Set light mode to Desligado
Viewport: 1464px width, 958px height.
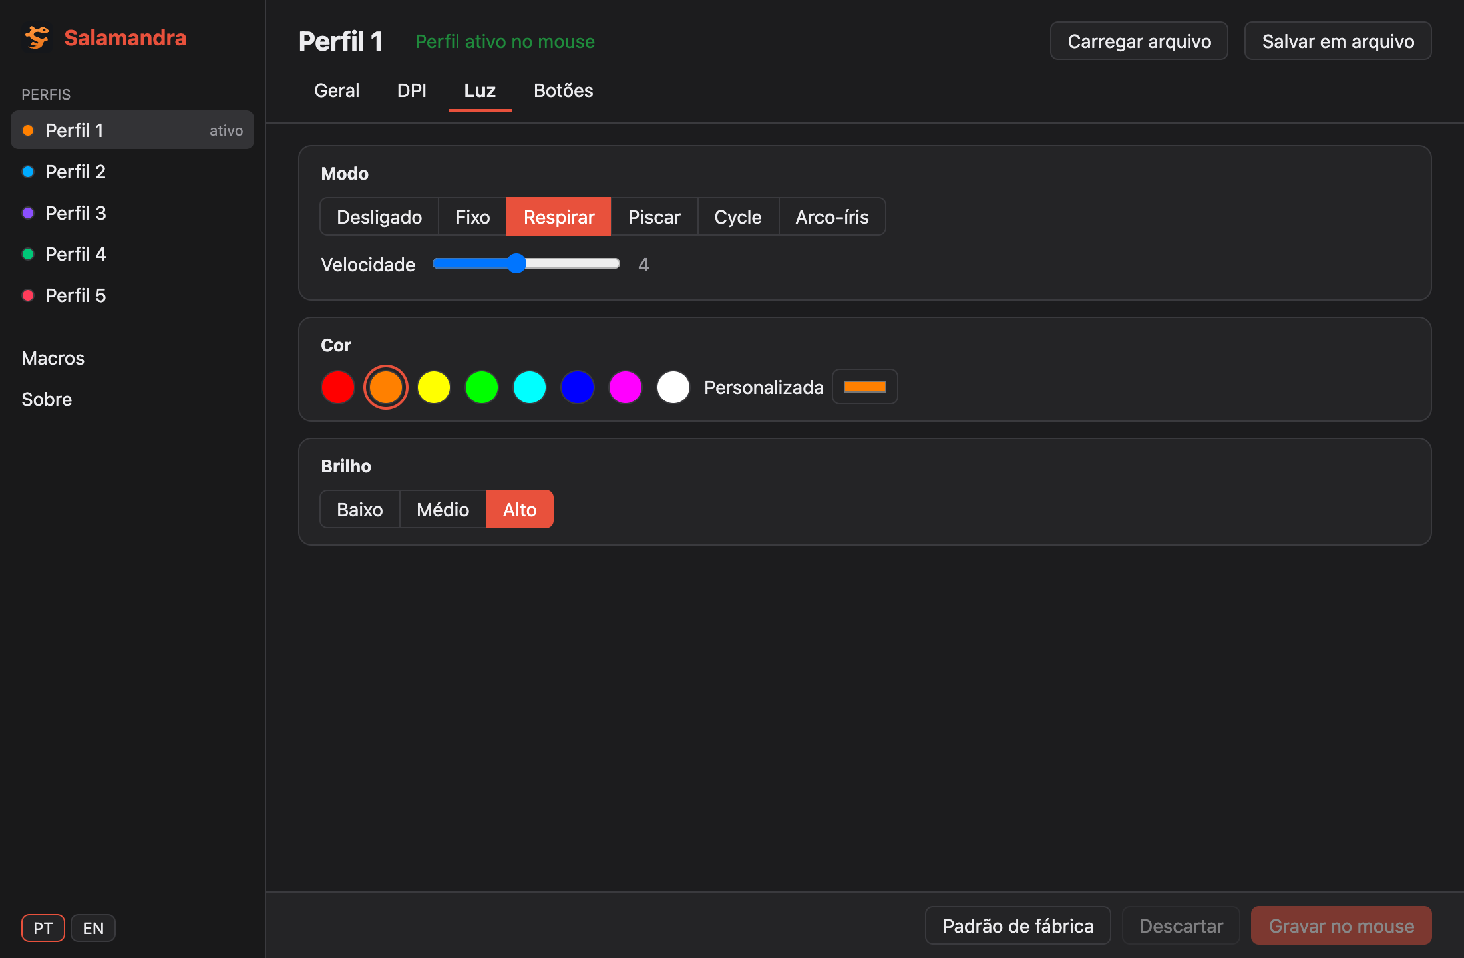(379, 217)
